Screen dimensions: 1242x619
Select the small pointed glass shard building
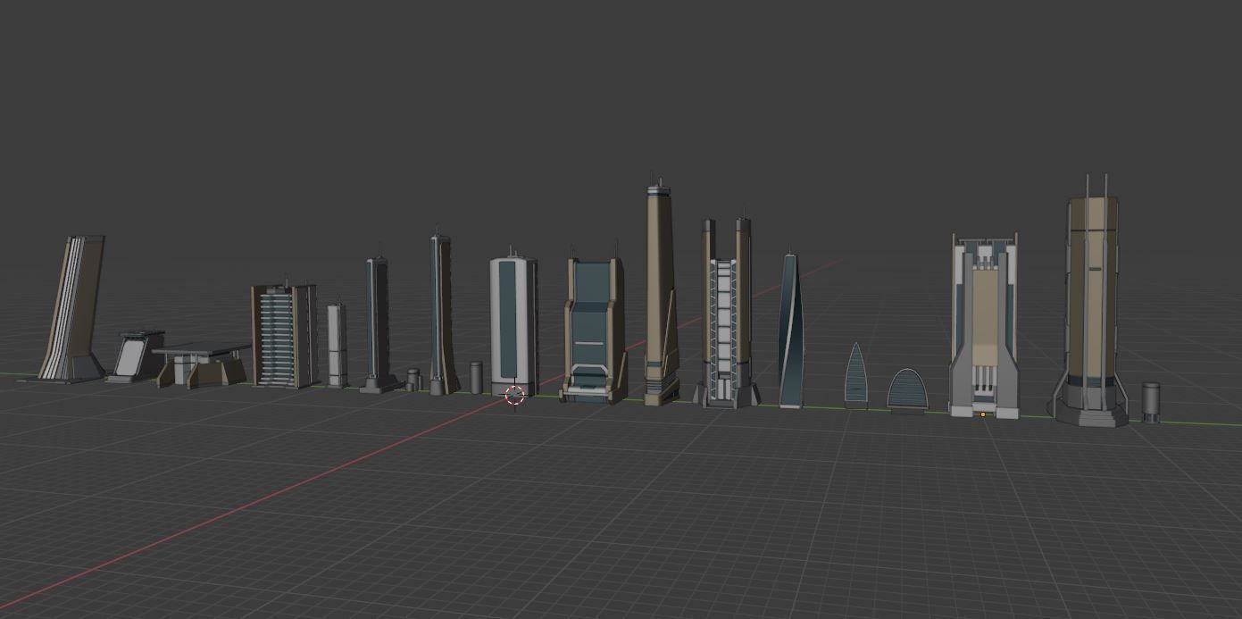point(855,375)
